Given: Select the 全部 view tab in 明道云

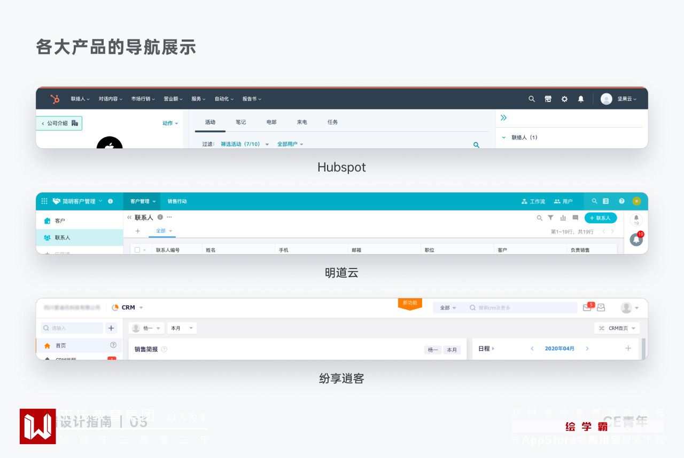Looking at the screenshot, I should (x=162, y=231).
